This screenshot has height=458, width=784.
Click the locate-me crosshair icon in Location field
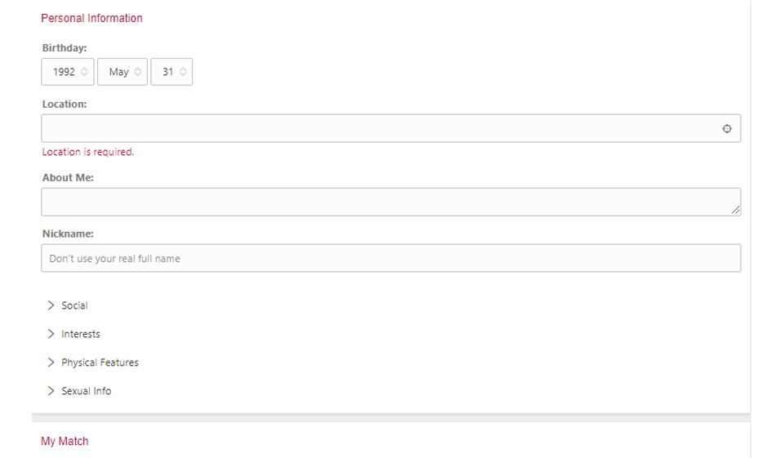727,129
